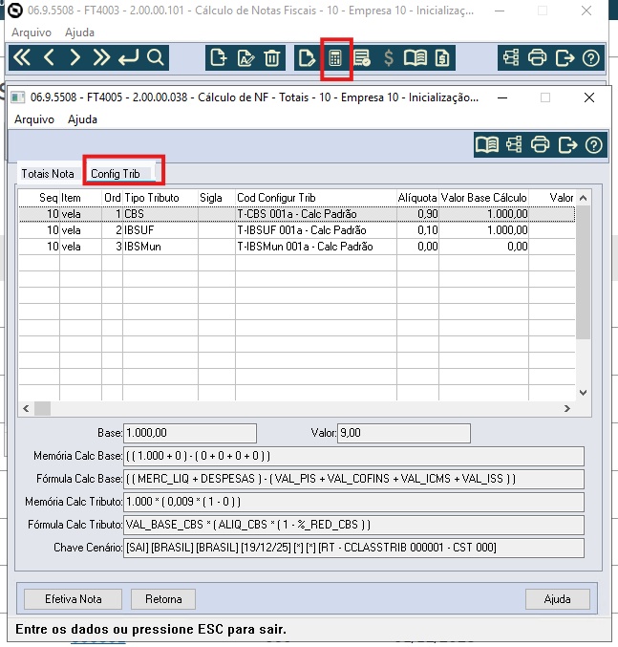
Task: Go to previous record in FT4003 toolbar
Action: tap(49, 57)
